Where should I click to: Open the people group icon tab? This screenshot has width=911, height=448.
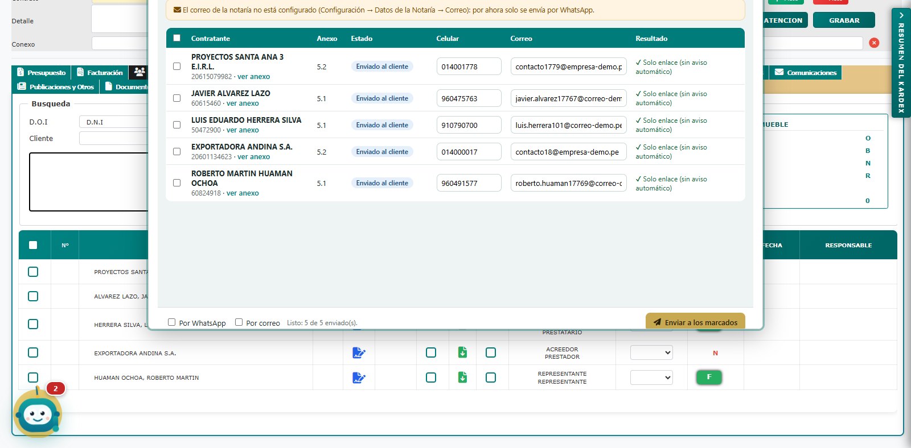coord(139,72)
